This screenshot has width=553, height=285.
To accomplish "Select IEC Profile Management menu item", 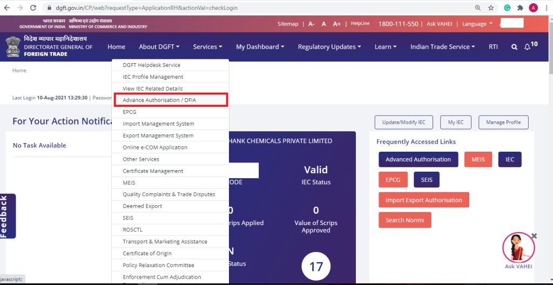I will point(170,77).
